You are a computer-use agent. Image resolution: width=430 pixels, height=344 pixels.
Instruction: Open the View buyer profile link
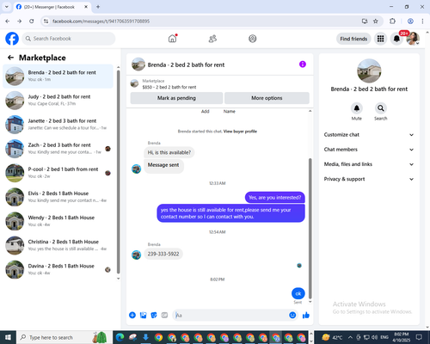240,132
